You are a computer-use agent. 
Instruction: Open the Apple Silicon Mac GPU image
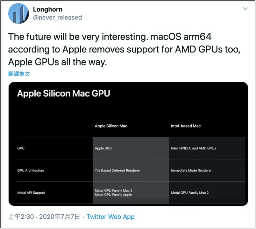(x=128, y=144)
